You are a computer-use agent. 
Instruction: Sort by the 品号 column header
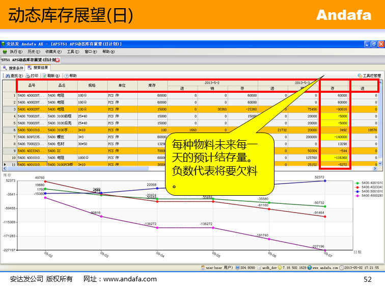pos(32,86)
